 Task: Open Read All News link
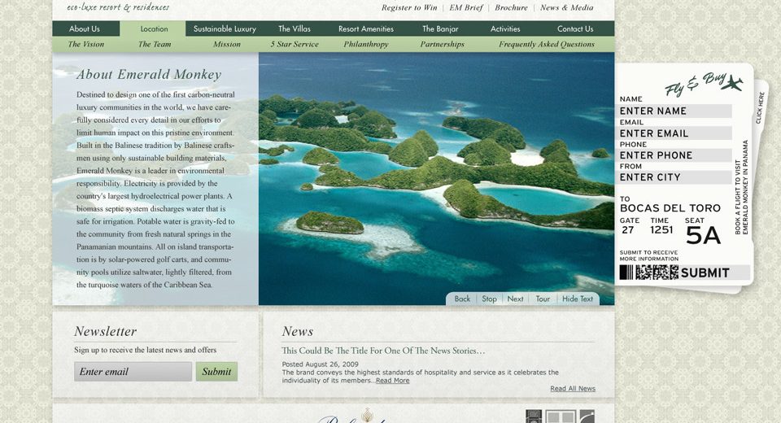[x=573, y=389]
